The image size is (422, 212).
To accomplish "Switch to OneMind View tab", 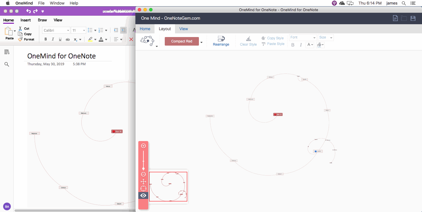I will pyautogui.click(x=184, y=29).
